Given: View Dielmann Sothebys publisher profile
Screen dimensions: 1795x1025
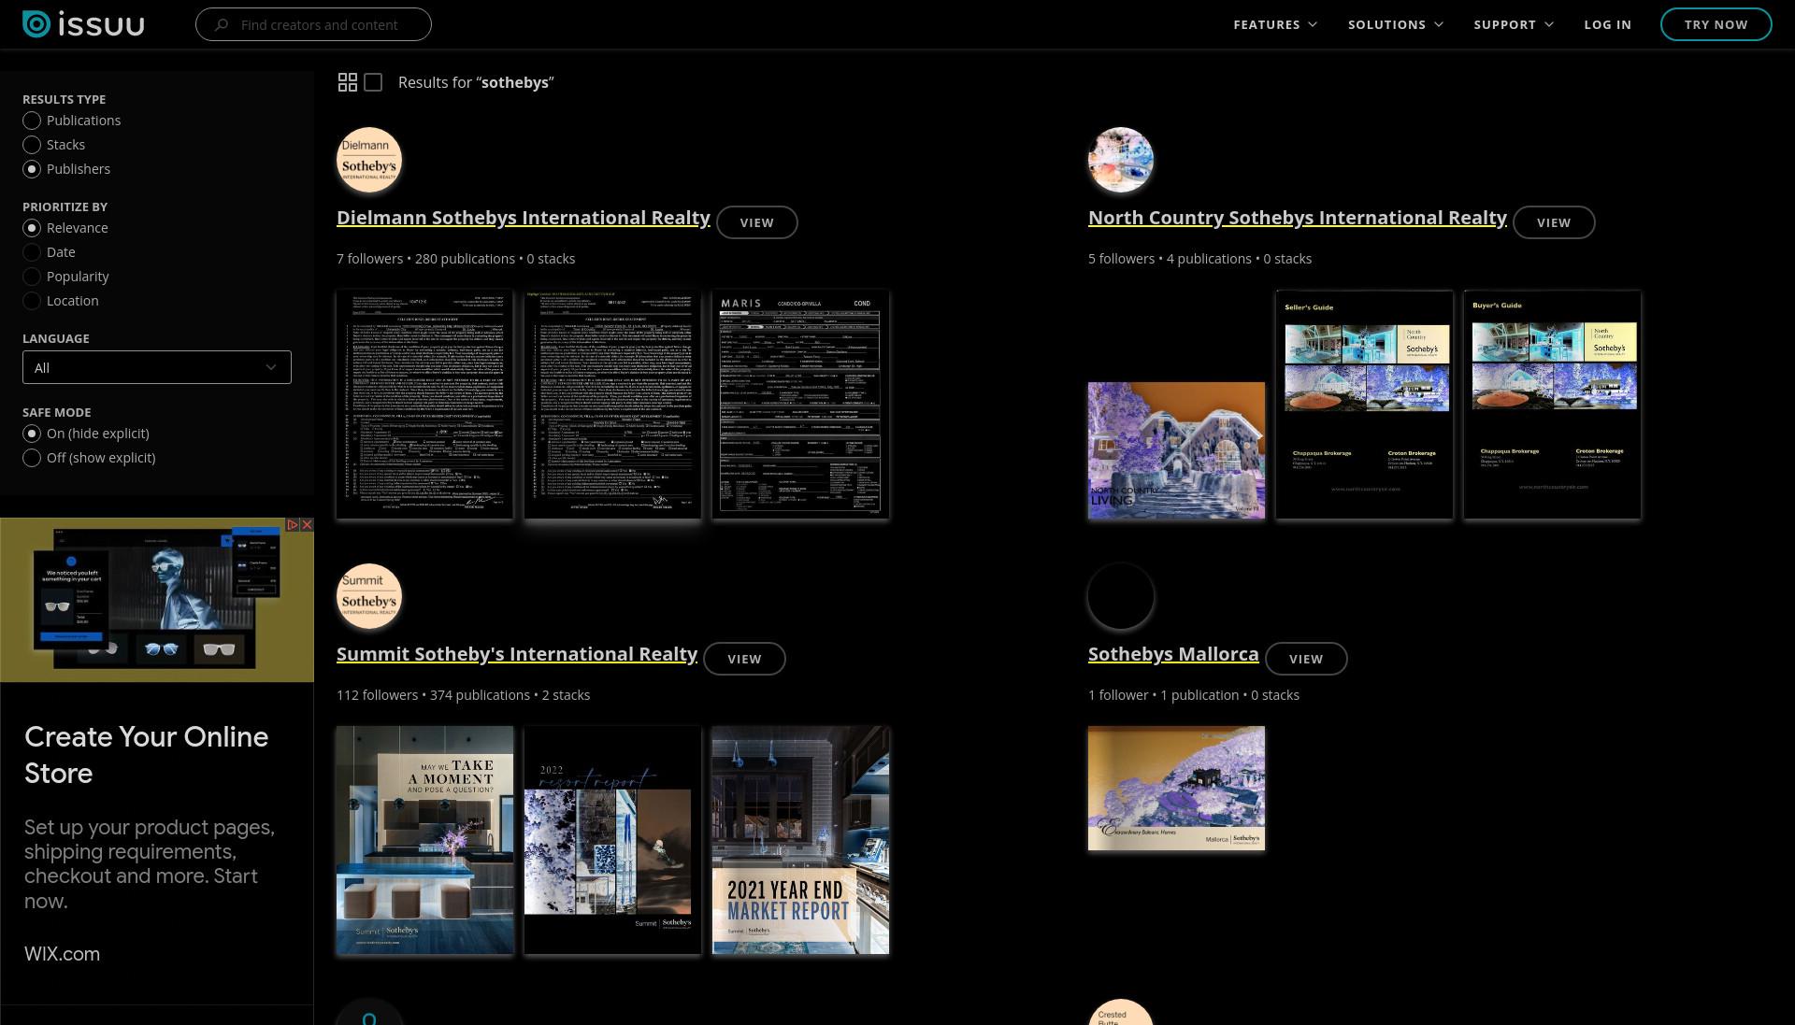Looking at the screenshot, I should [757, 222].
